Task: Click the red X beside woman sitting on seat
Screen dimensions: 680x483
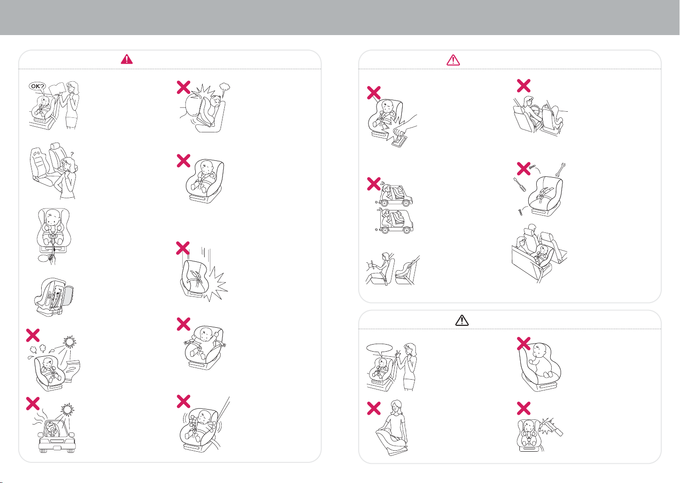Action: pyautogui.click(x=374, y=409)
